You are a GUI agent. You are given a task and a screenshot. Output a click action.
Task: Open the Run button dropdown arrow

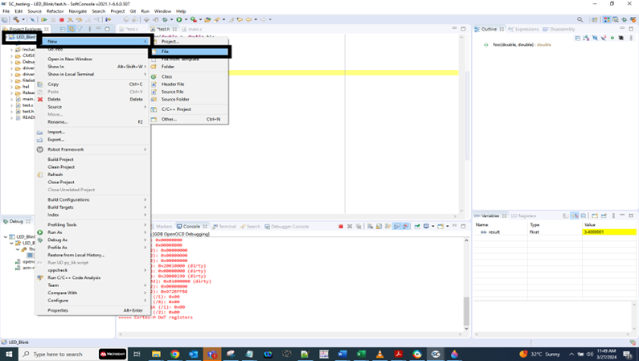click(x=186, y=19)
